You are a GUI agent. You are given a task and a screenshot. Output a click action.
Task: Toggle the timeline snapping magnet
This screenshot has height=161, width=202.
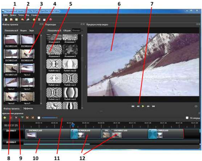[x=10, y=117]
